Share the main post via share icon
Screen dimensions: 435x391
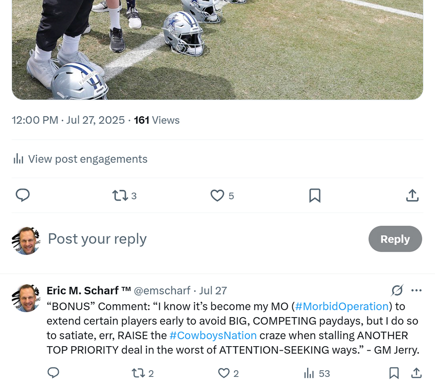click(412, 196)
